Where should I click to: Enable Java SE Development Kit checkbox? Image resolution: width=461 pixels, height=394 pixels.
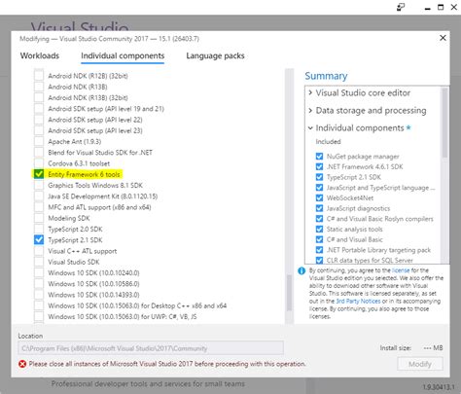[39, 197]
